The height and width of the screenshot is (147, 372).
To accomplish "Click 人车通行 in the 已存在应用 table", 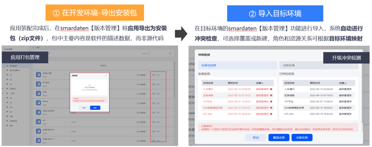I will (x=289, y=89).
